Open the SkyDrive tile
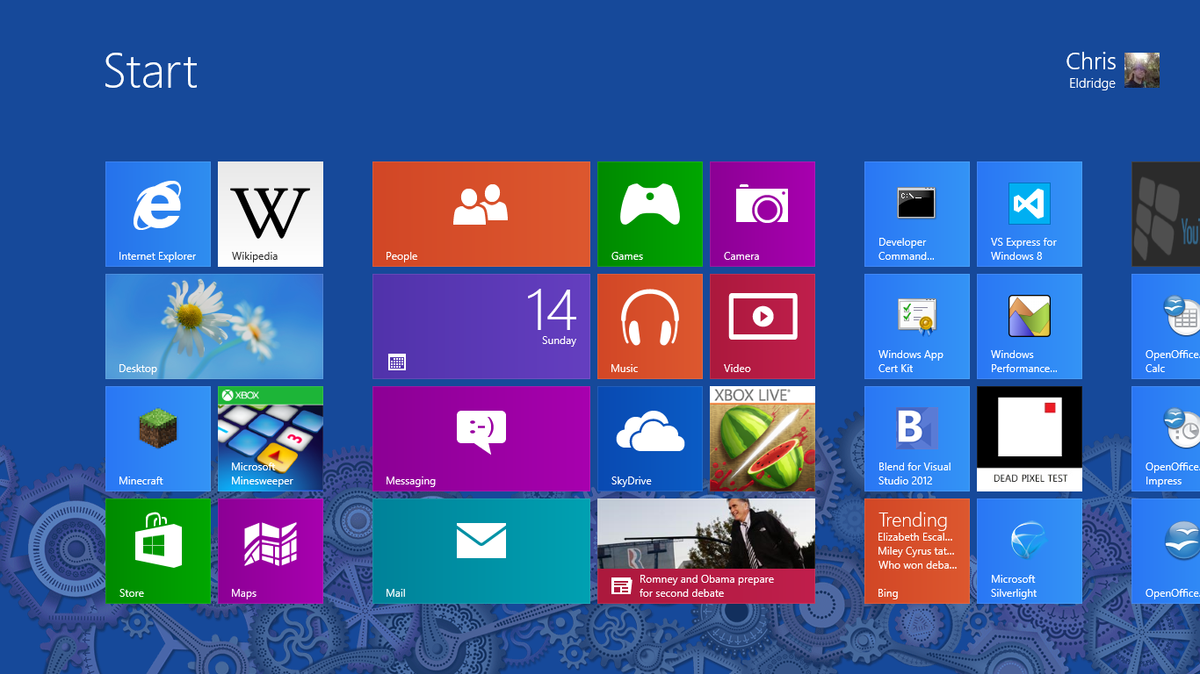 tap(650, 439)
